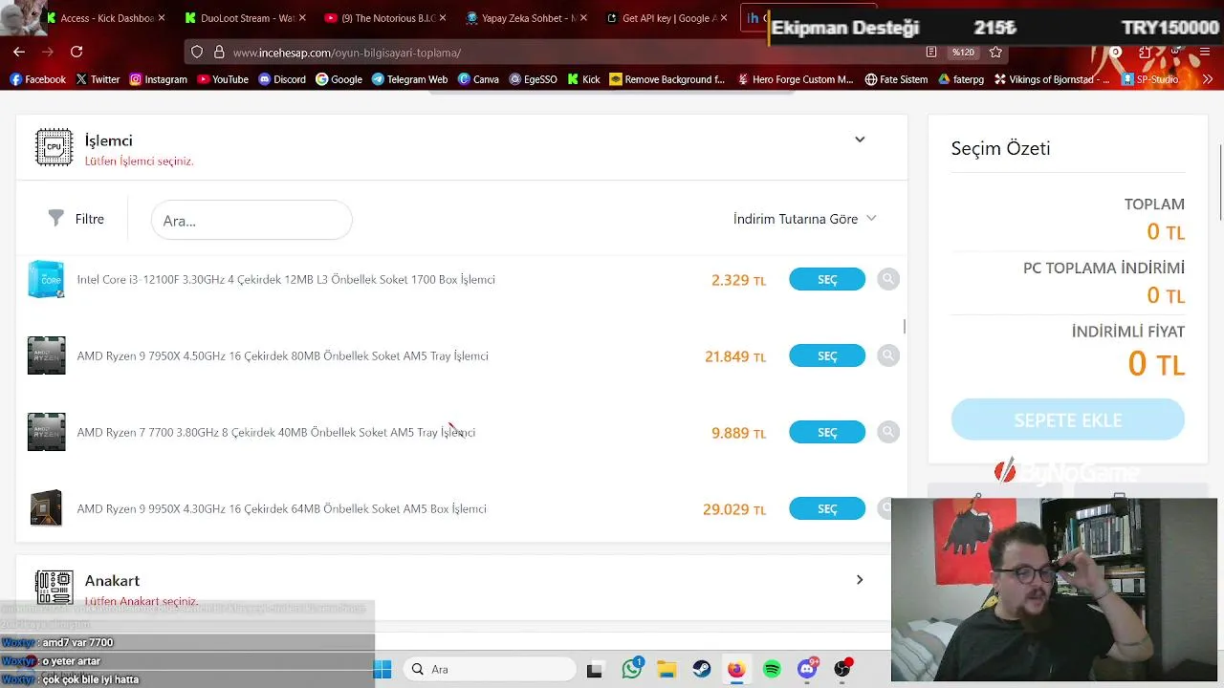1224x688 pixels.
Task: Expand the Anakart section chevron
Action: [860, 579]
